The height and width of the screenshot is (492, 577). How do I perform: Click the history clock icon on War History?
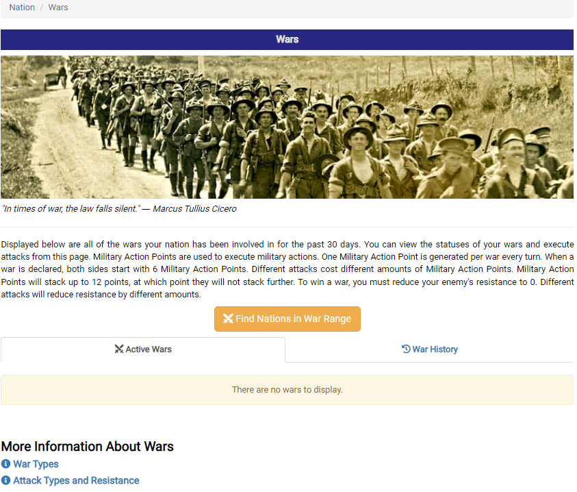405,349
